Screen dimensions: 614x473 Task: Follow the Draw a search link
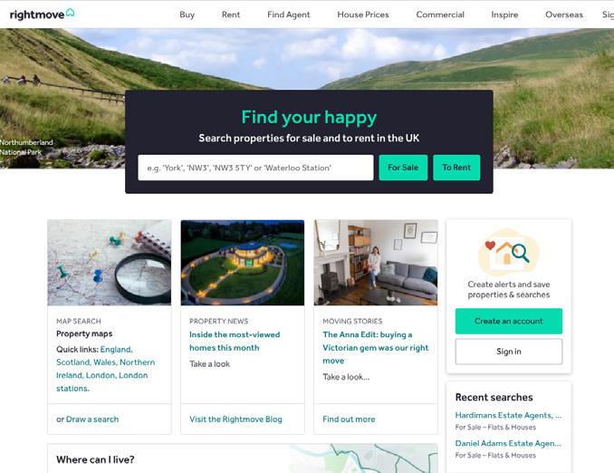click(x=92, y=419)
